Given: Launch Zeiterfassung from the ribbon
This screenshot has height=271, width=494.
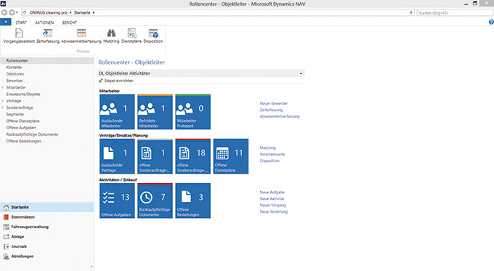Looking at the screenshot, I should point(47,36).
